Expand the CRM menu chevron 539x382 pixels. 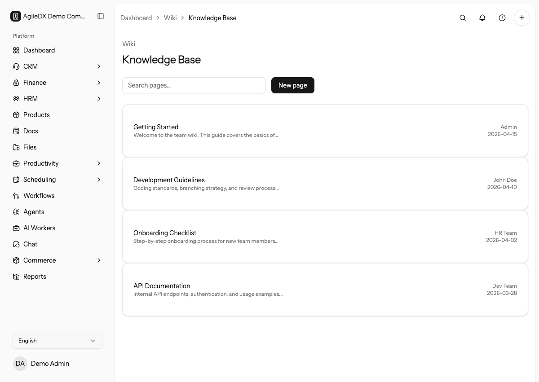[99, 66]
